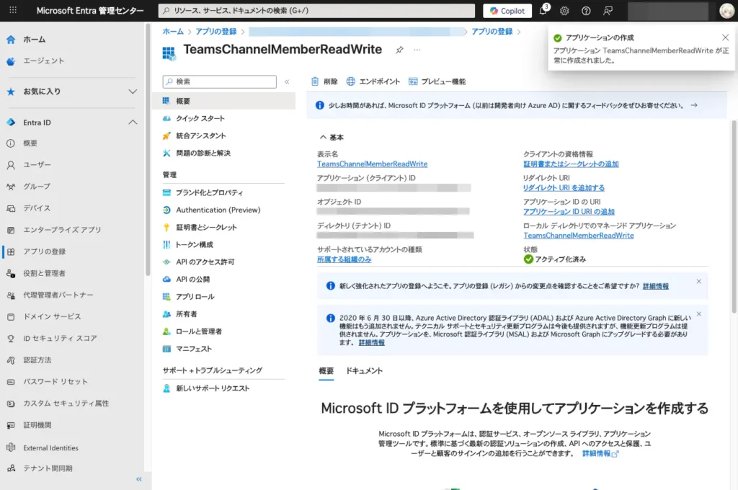
Task: Dismiss the アプリケーションの作成 notification
Action: tap(725, 37)
